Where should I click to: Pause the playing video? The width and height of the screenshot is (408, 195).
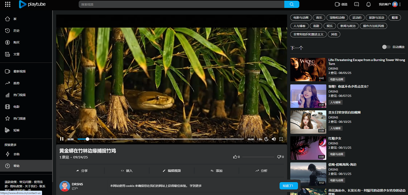(62, 139)
